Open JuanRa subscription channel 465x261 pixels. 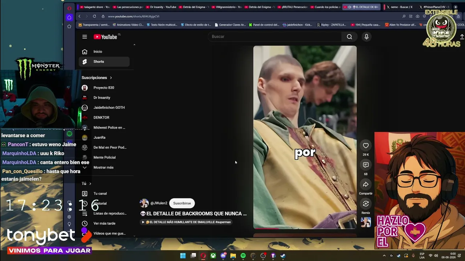tap(105, 137)
